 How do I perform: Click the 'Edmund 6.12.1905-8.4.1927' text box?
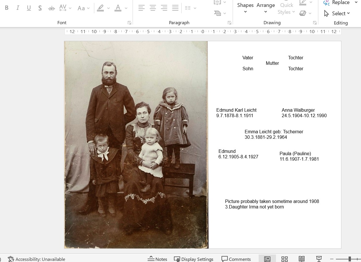[x=238, y=154]
